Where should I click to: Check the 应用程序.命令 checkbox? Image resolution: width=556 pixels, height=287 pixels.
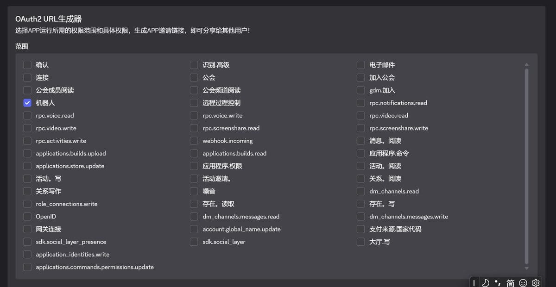pyautogui.click(x=361, y=153)
